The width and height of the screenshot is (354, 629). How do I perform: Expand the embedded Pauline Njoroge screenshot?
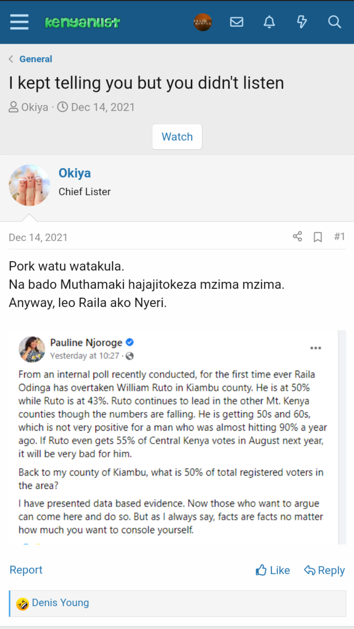[x=173, y=436]
